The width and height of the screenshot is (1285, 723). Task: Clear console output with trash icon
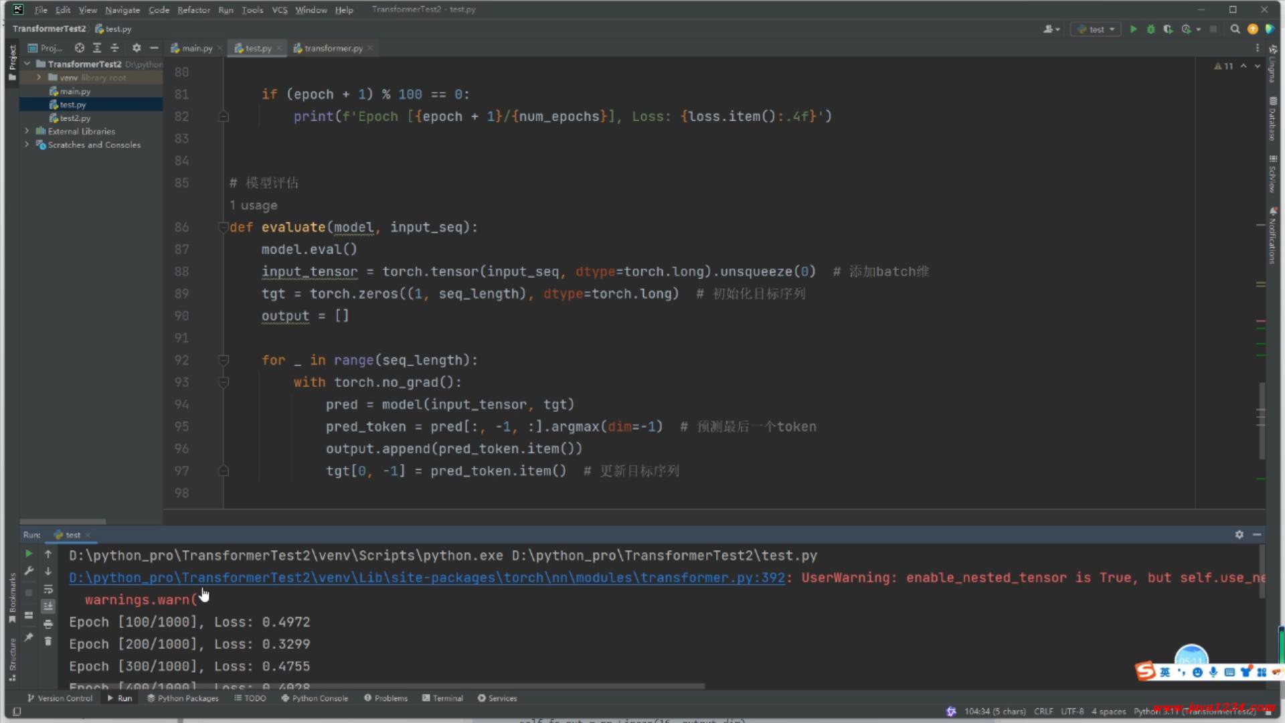click(x=48, y=641)
